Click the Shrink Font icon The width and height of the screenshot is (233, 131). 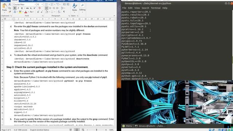pos(42,12)
